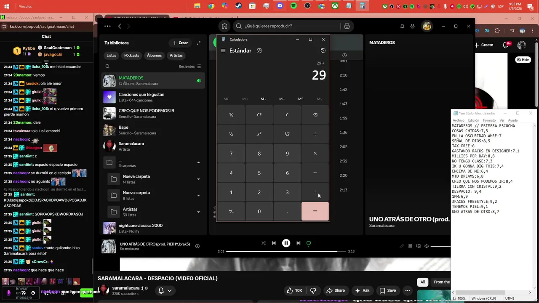Image resolution: width=539 pixels, height=303 pixels.
Task: Click Spotify search field
Action: [x=286, y=26]
